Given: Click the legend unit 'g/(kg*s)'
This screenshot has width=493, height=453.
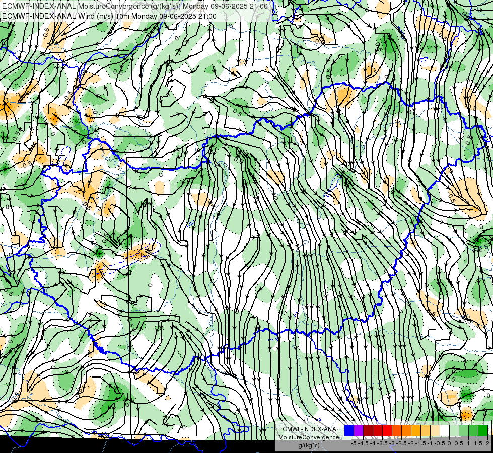Looking at the screenshot, I should 309,445.
